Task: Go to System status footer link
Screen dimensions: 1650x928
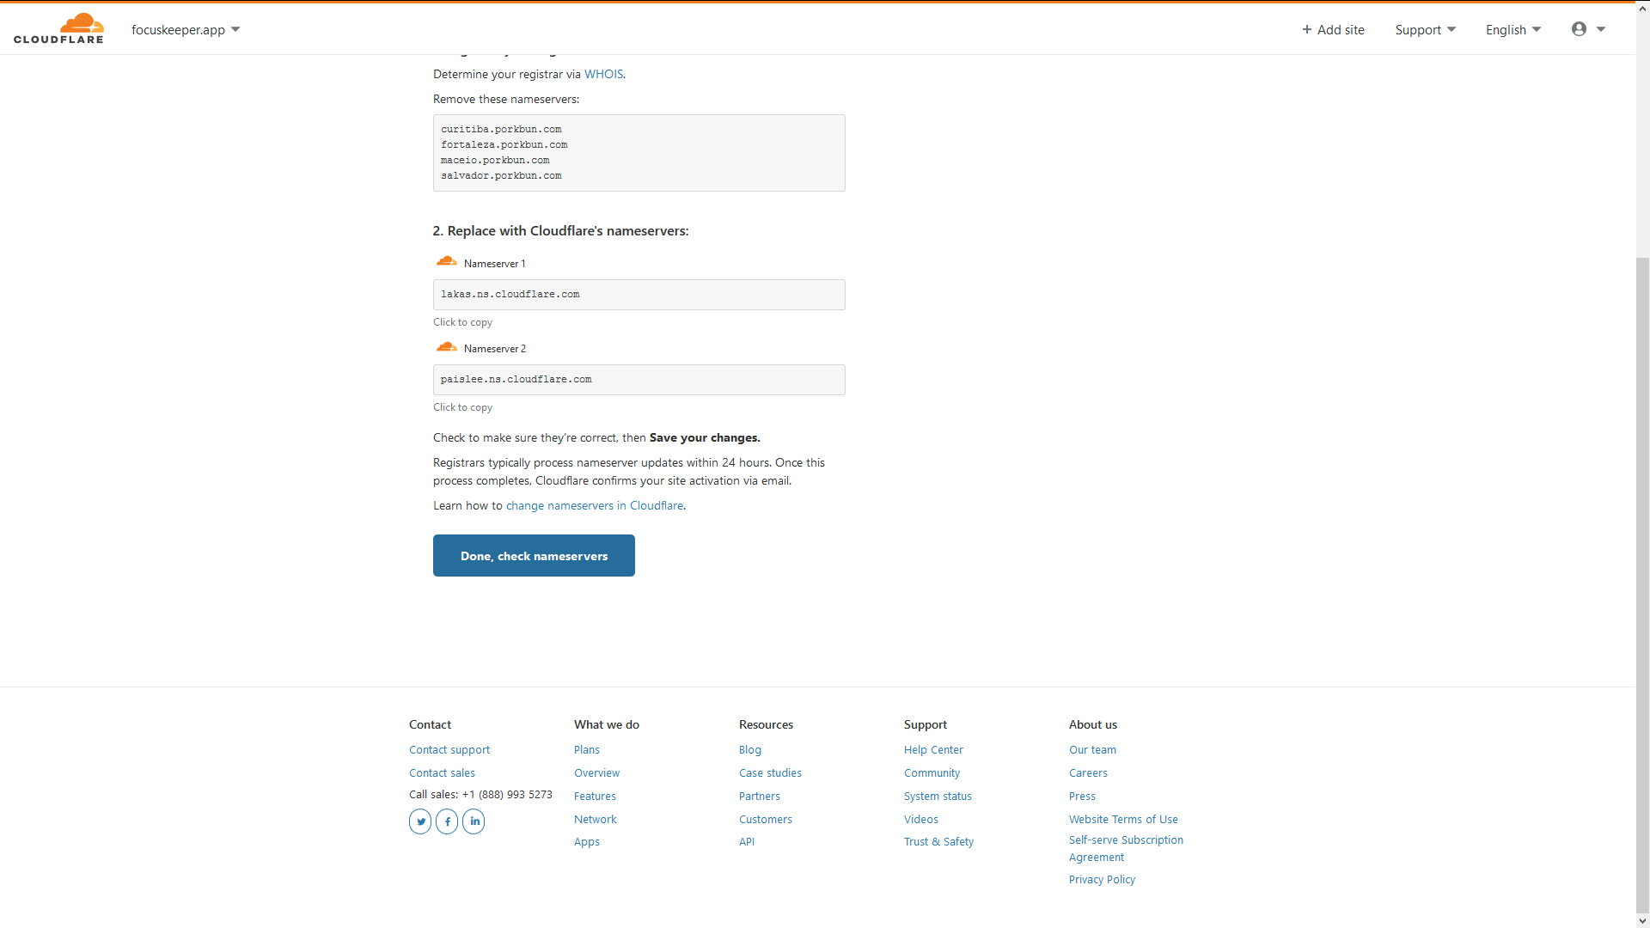Action: click(x=938, y=797)
